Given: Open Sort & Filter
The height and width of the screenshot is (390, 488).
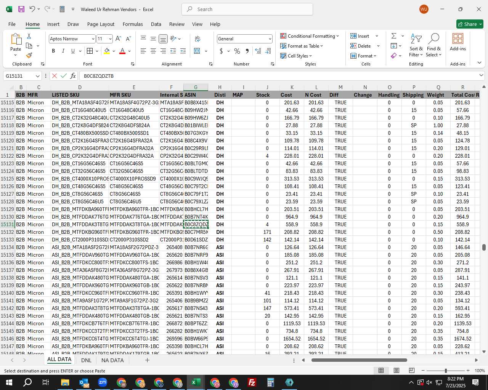Looking at the screenshot, I should coord(416,46).
